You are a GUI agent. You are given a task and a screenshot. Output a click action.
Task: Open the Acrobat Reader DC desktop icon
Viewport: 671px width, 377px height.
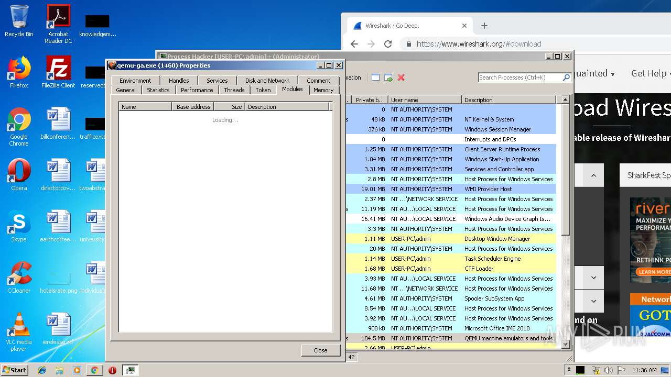click(x=58, y=24)
